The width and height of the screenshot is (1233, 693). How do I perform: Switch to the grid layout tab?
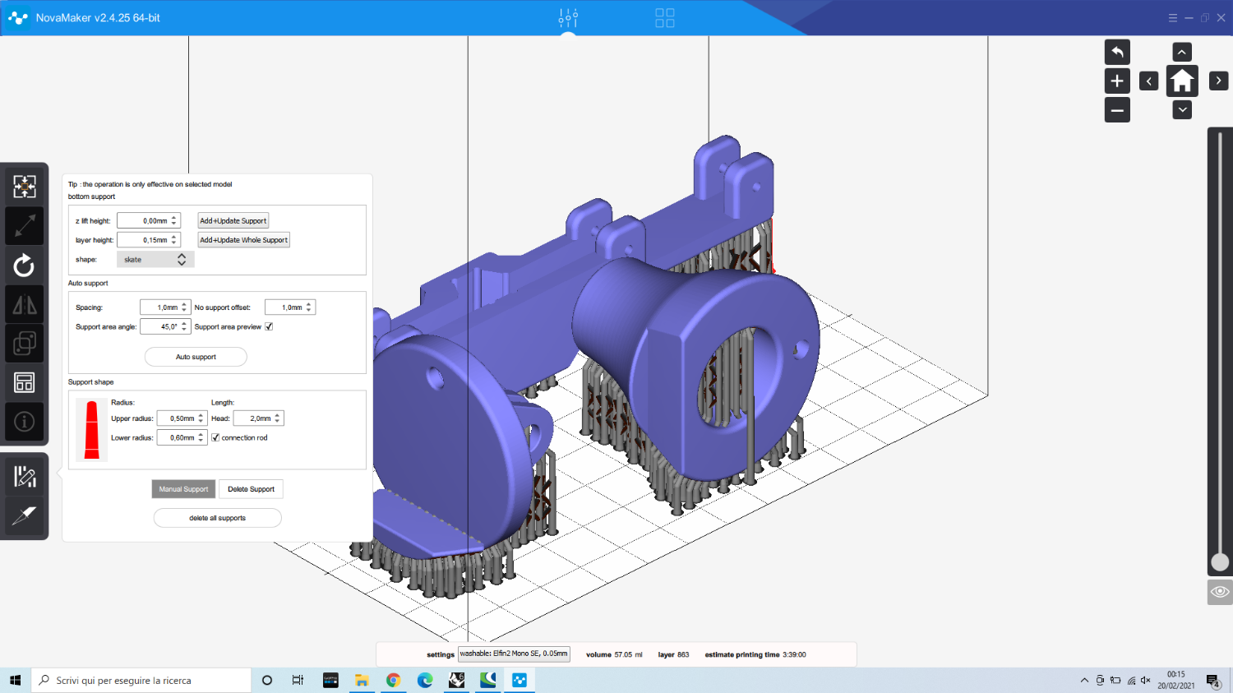(665, 18)
